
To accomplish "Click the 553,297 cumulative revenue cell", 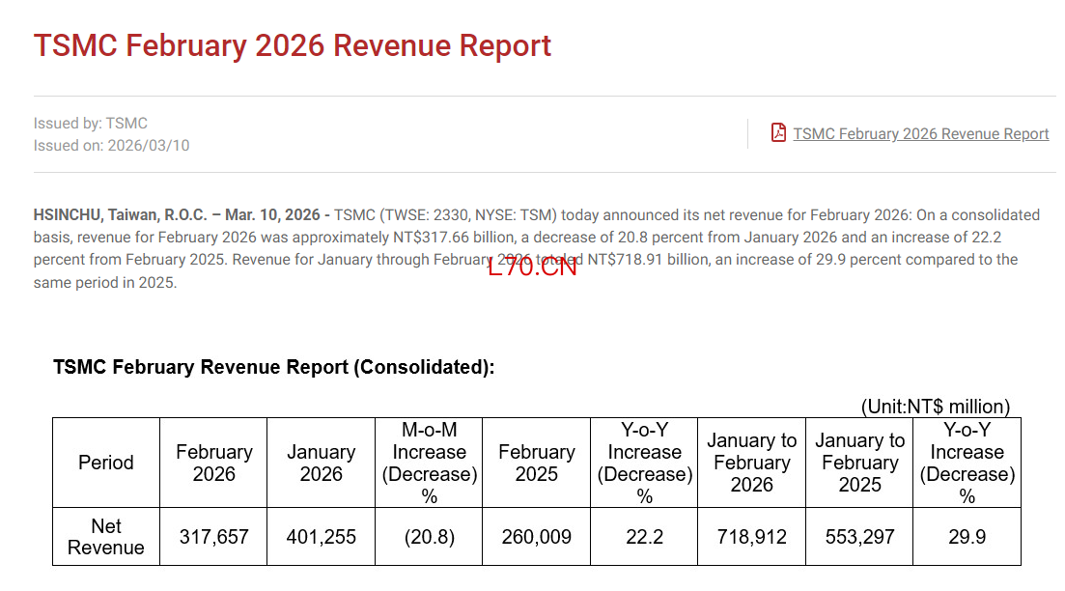I will [x=859, y=537].
